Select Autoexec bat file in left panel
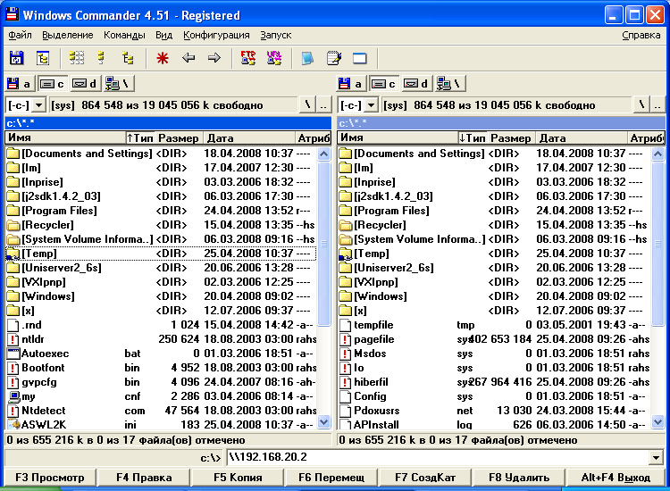670x491 pixels. point(161,354)
